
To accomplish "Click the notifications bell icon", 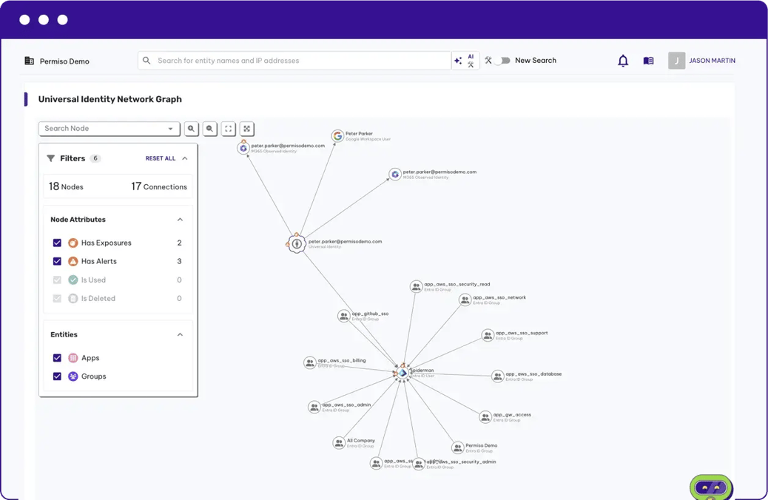I will 623,61.
